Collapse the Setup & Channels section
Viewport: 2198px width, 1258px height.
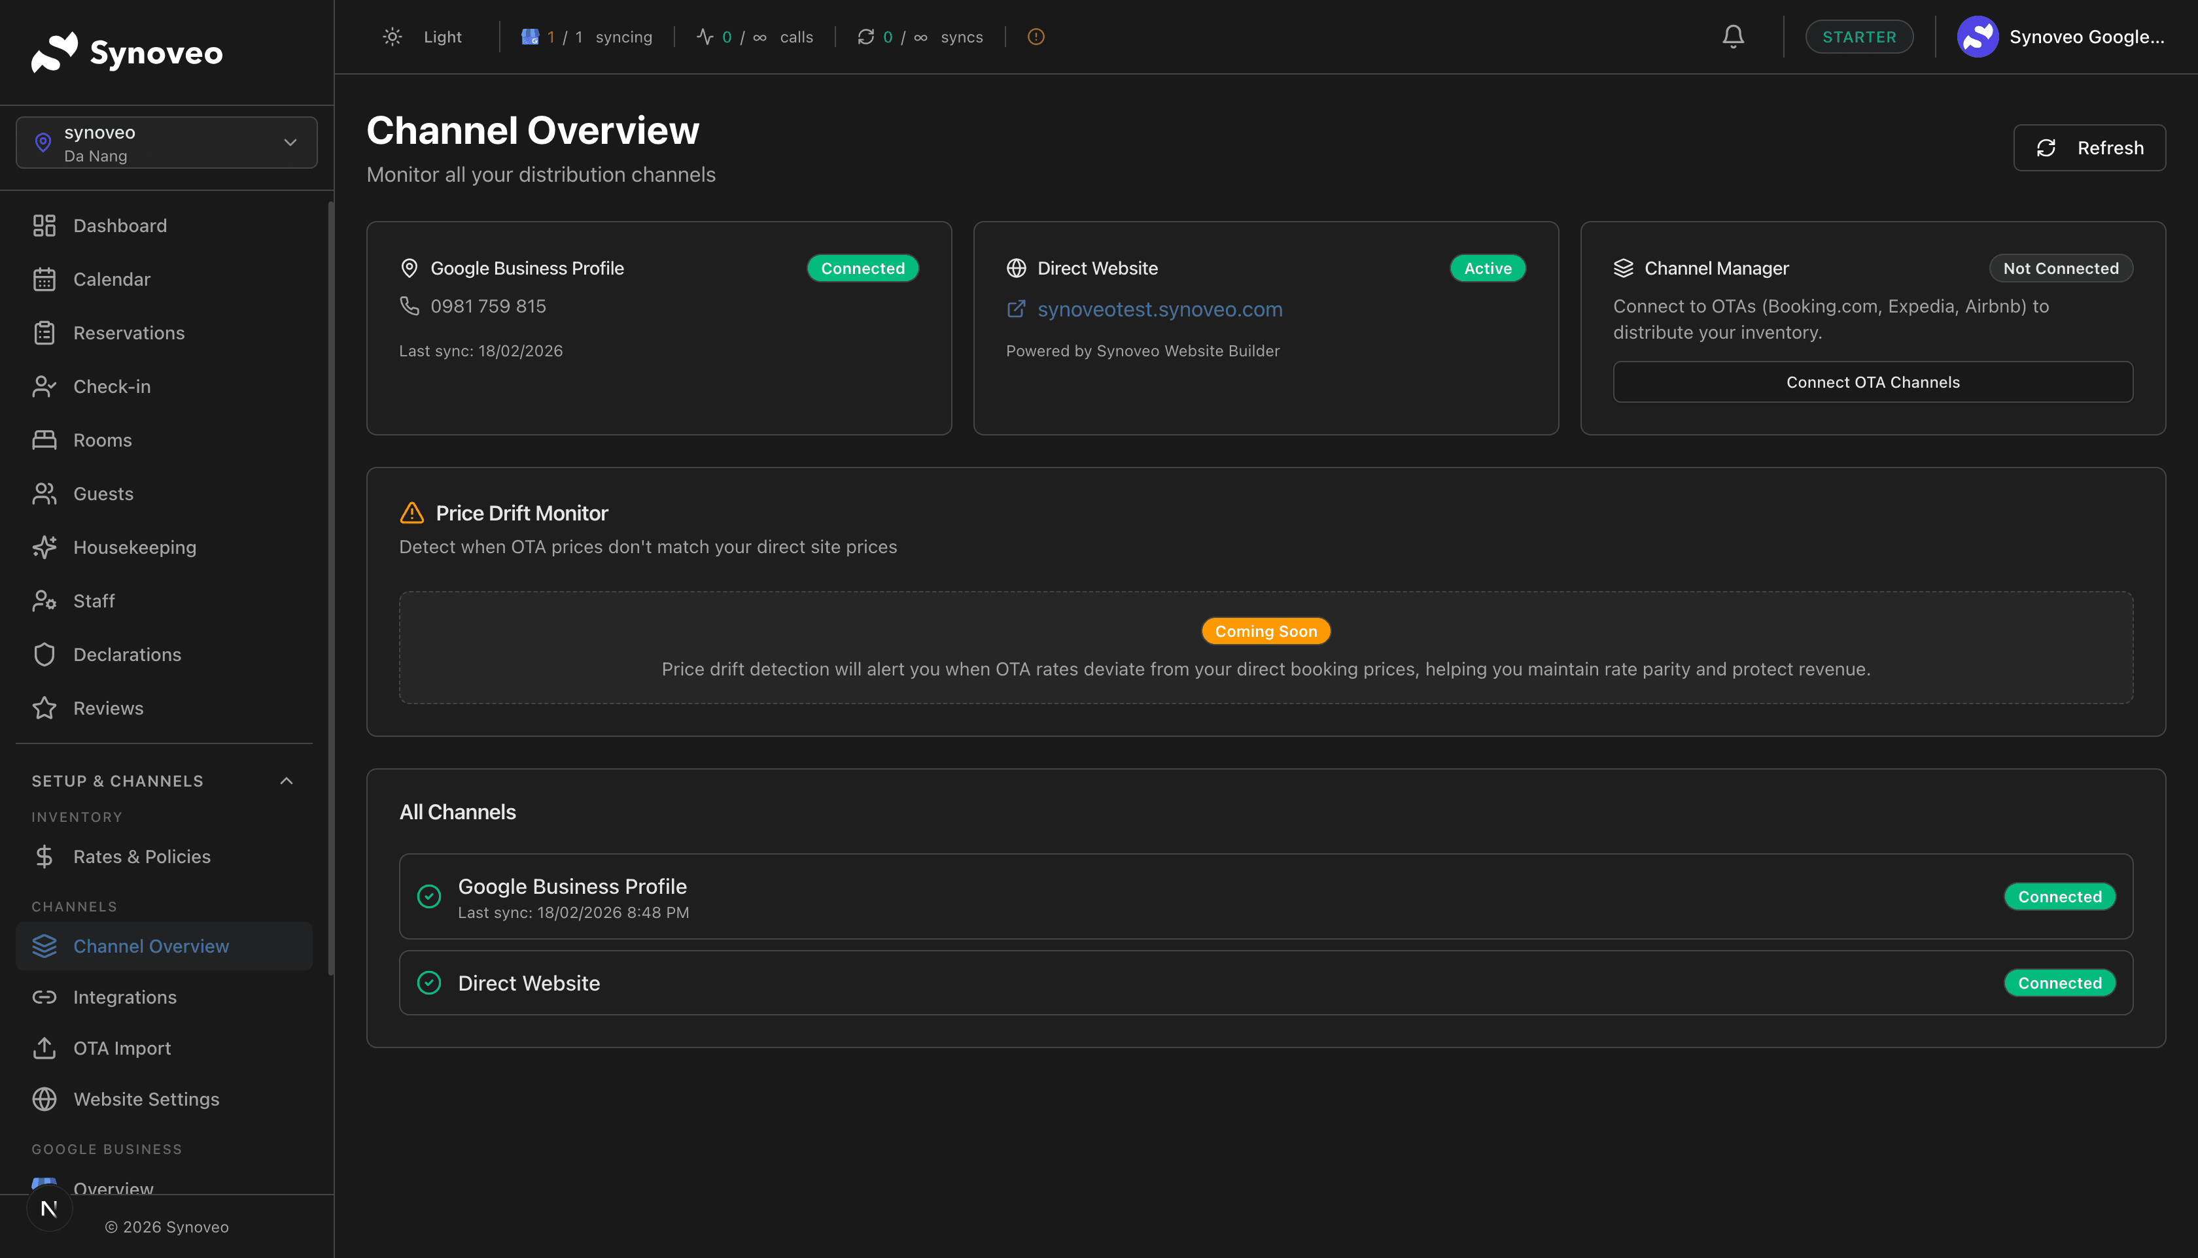[x=286, y=780]
